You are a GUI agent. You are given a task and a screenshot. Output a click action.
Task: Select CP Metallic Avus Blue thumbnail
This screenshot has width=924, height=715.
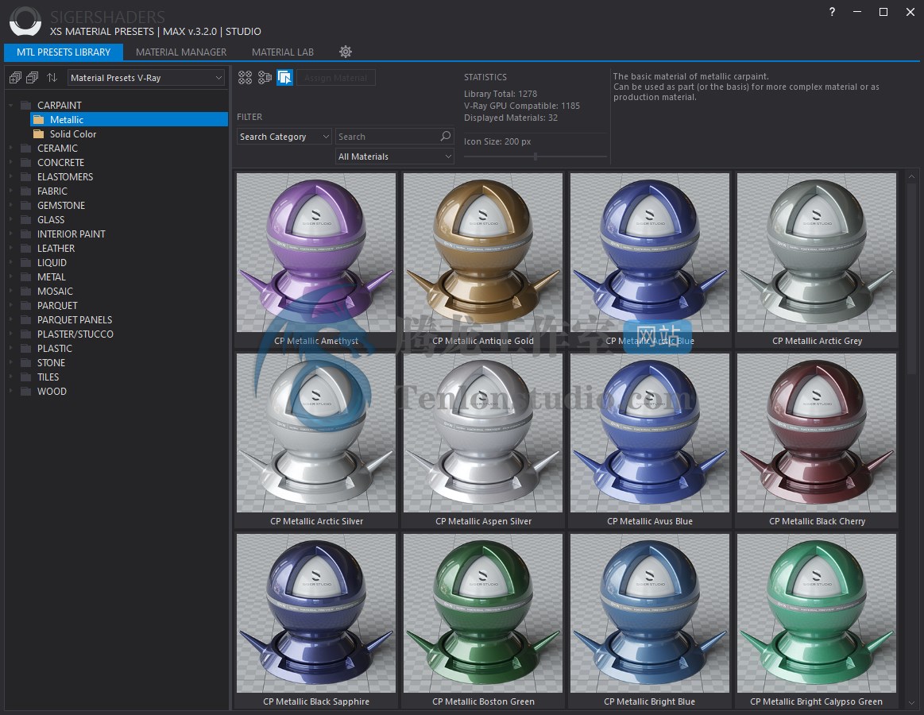(x=649, y=433)
